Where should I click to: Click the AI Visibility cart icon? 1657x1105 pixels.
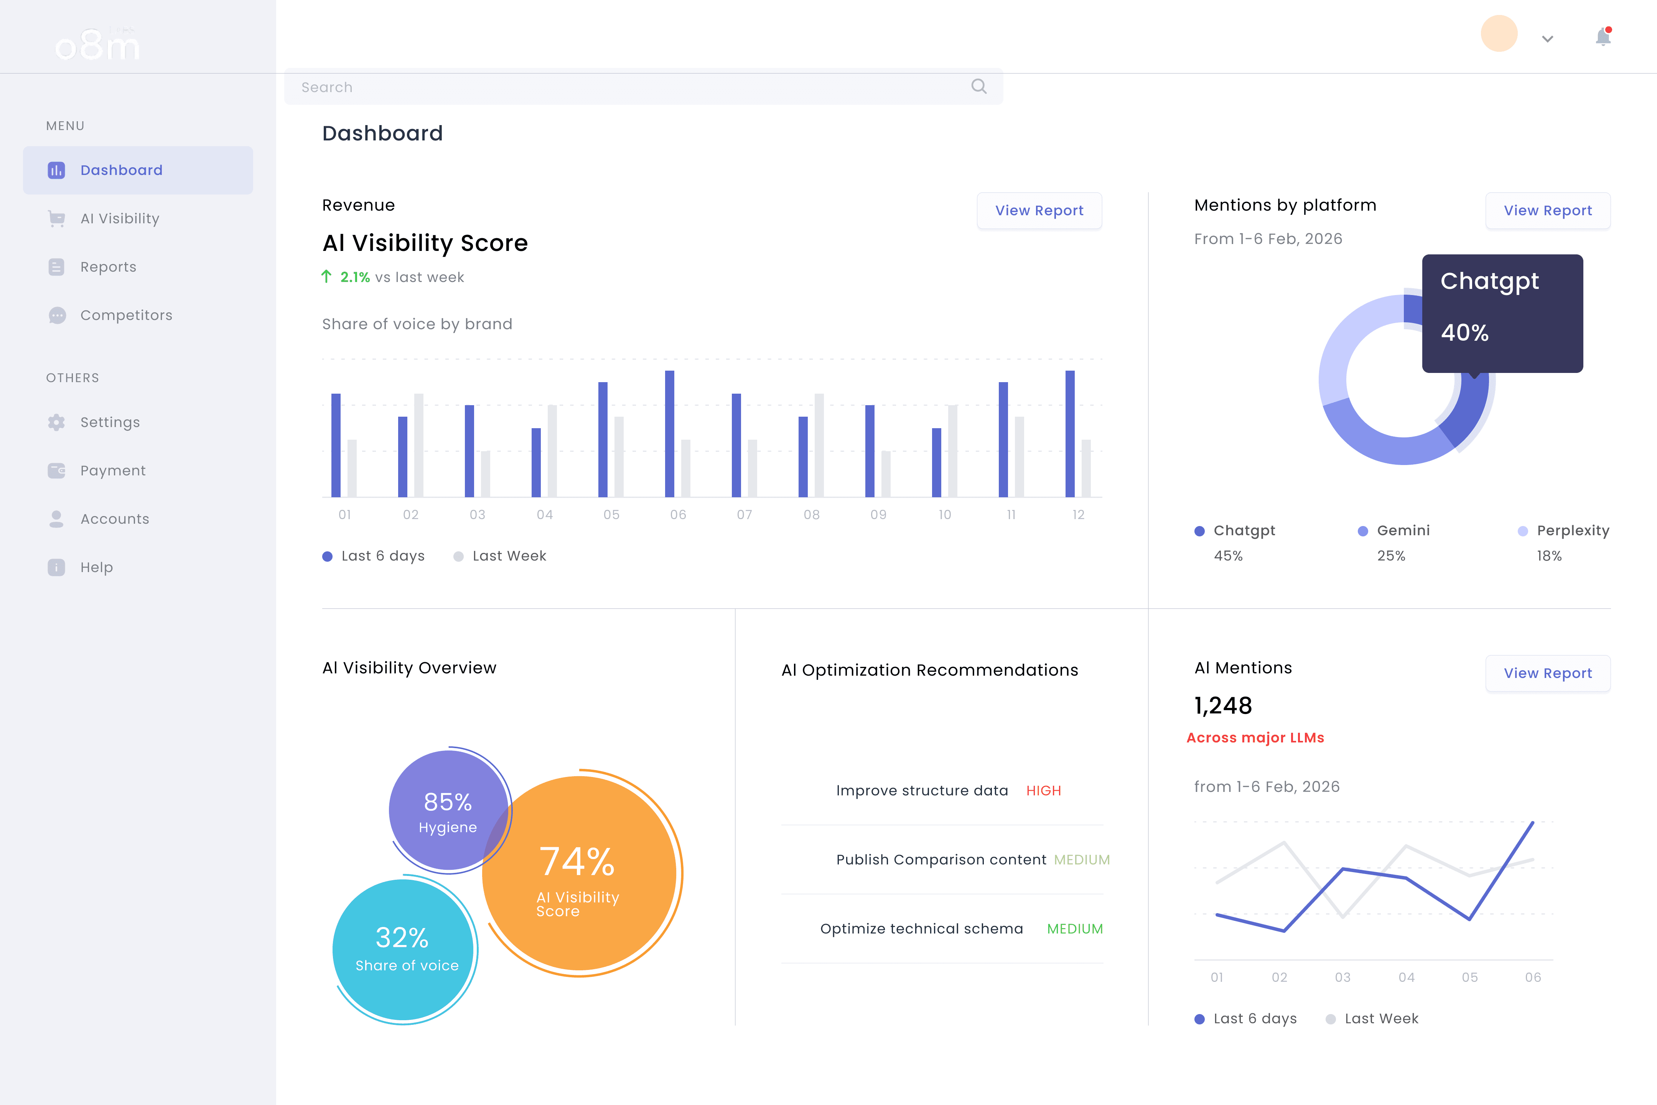click(56, 218)
